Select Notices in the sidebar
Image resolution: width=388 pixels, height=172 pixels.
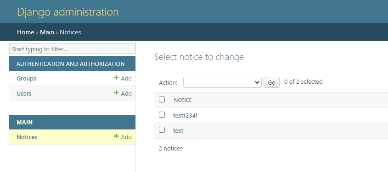(x=27, y=137)
